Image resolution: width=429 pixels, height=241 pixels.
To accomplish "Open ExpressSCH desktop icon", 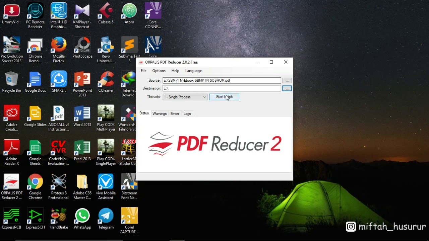I will click(x=35, y=219).
